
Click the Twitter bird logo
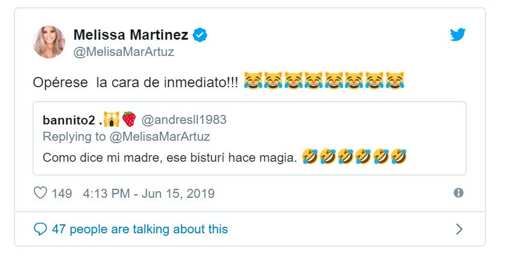[458, 35]
